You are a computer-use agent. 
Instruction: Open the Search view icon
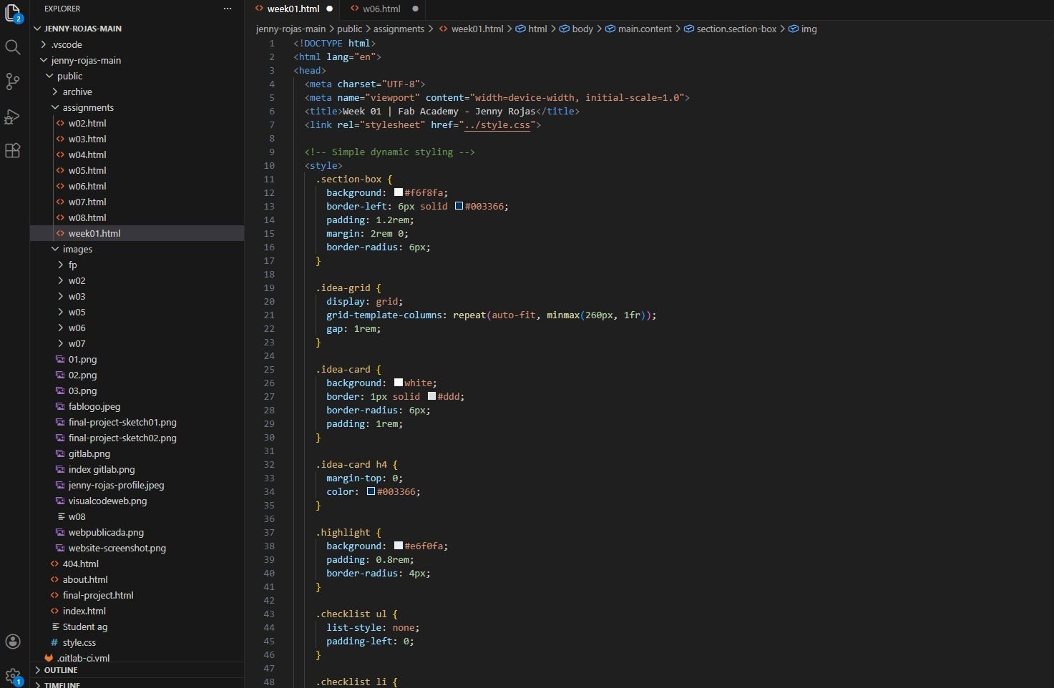(13, 47)
